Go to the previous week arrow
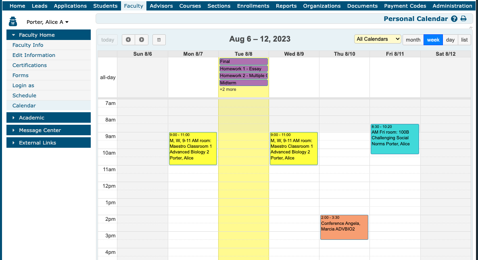This screenshot has width=478, height=260. click(128, 40)
